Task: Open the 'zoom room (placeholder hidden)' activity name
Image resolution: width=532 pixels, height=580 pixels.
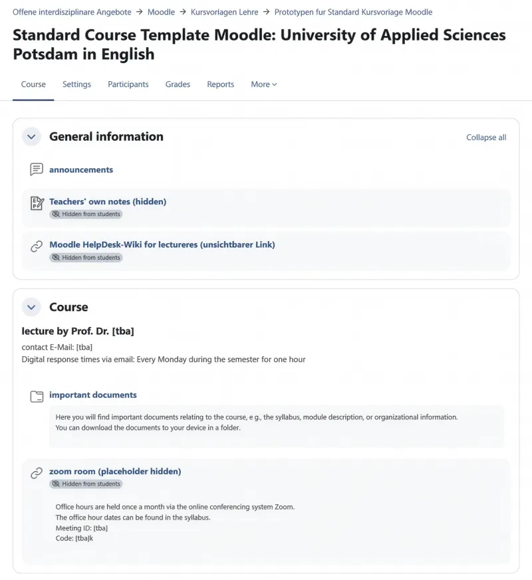Action: click(114, 471)
